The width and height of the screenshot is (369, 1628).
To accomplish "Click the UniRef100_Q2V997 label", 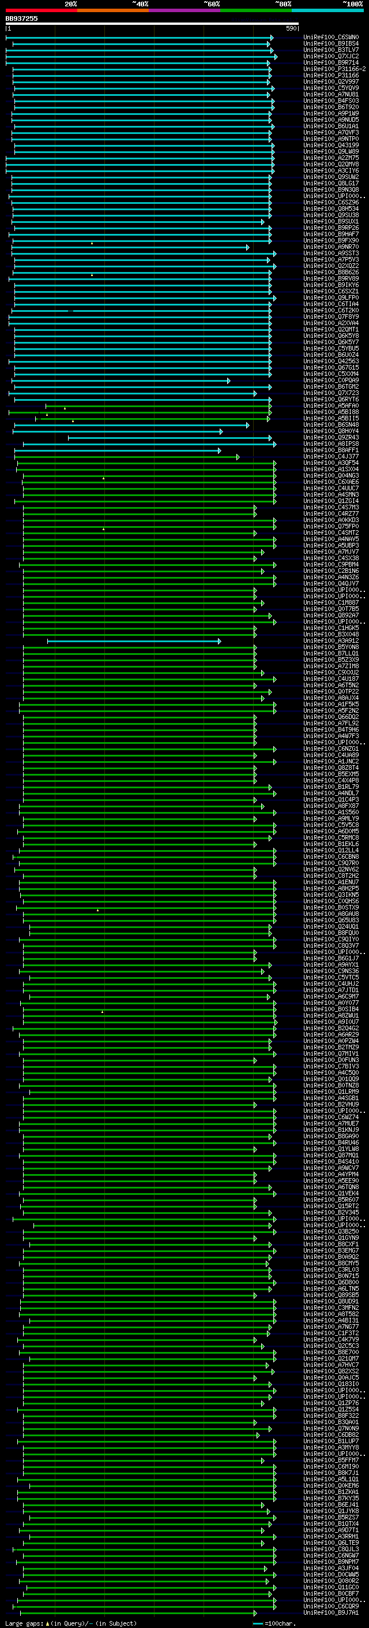I will (x=331, y=81).
